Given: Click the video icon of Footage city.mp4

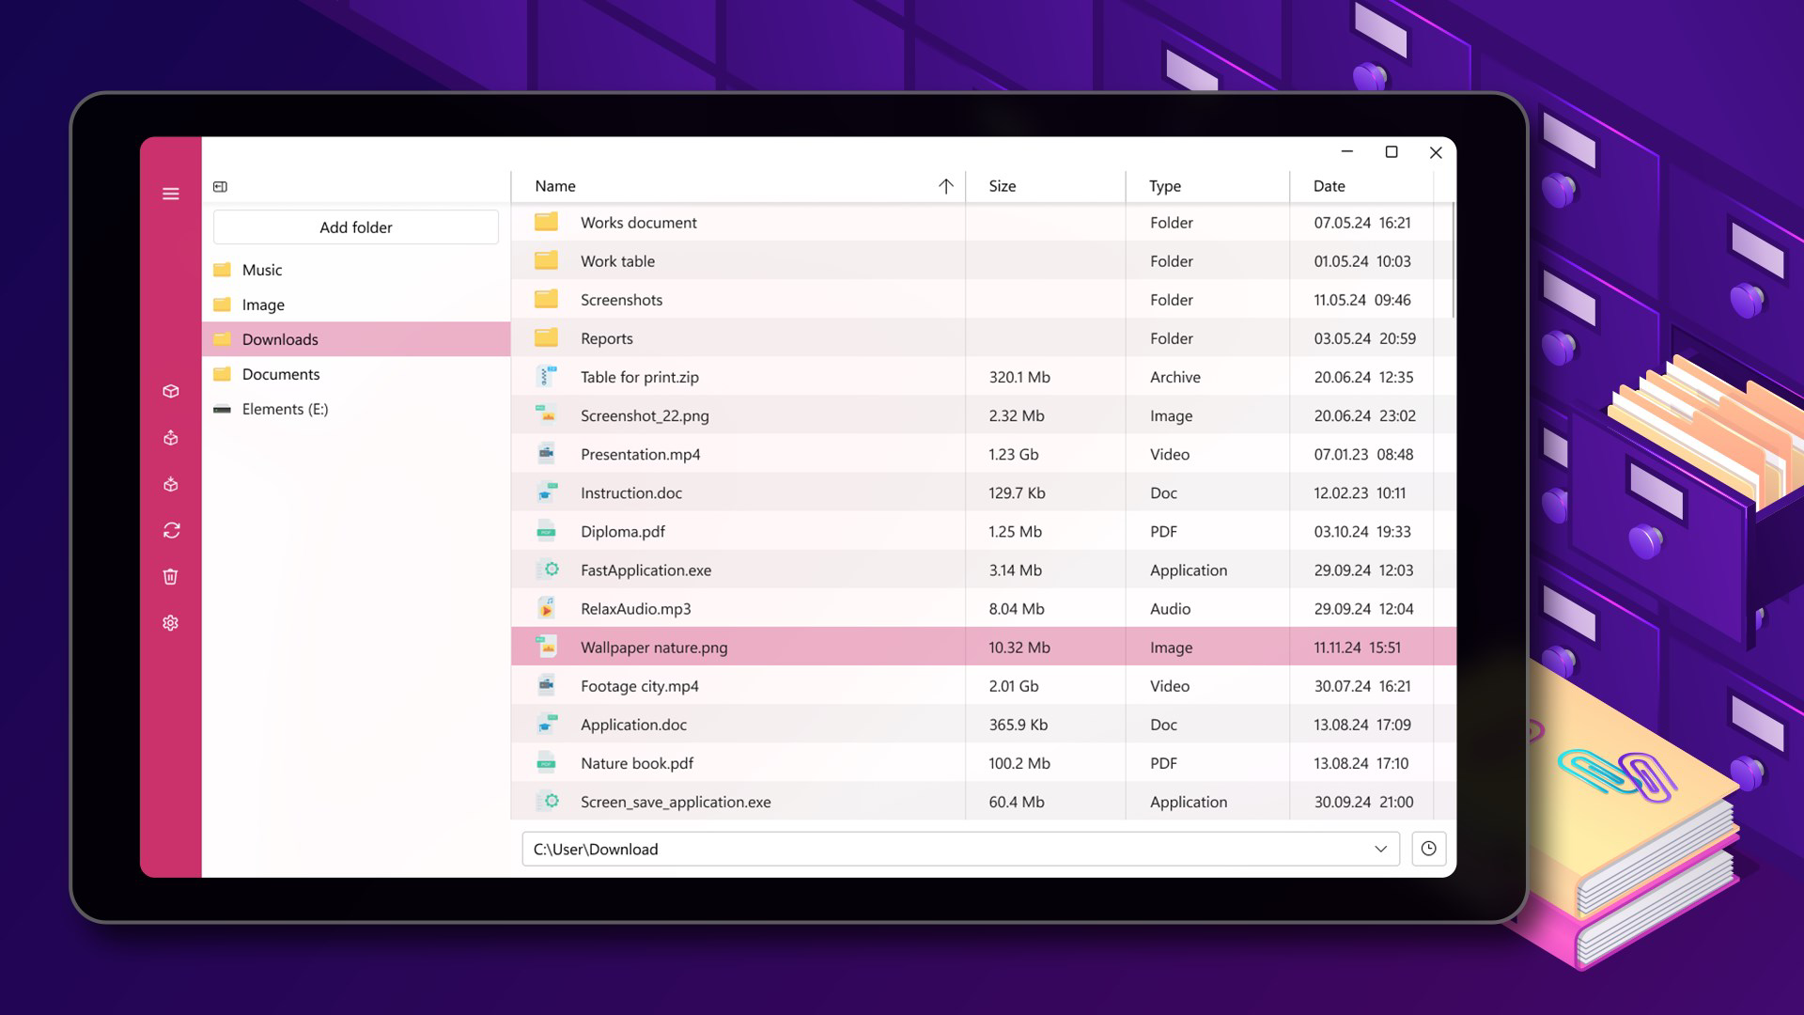Looking at the screenshot, I should click(x=546, y=685).
